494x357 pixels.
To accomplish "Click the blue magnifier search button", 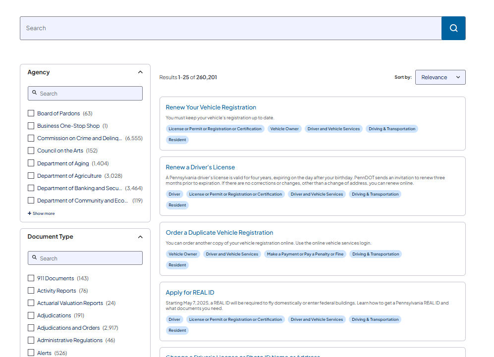I will click(453, 28).
